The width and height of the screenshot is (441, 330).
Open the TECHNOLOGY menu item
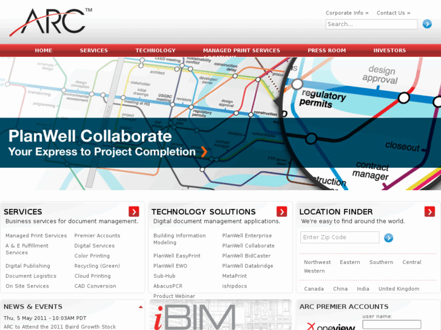pos(155,50)
